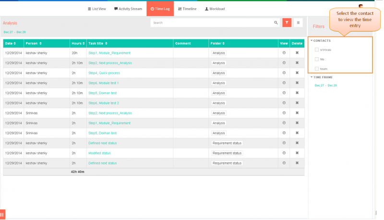
Task: View the Step6, Module test 1 entry
Action: (284, 83)
